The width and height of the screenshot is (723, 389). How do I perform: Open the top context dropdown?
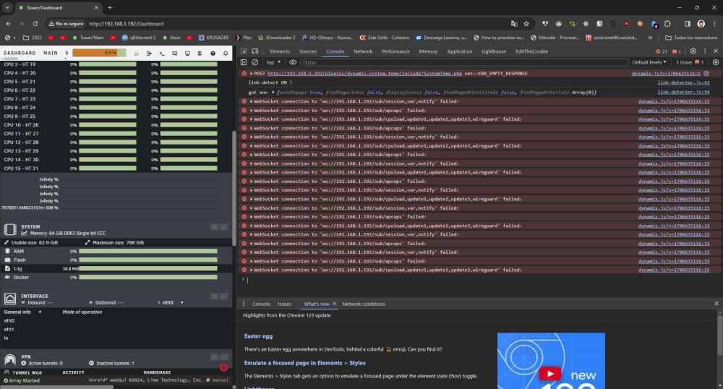pos(273,62)
